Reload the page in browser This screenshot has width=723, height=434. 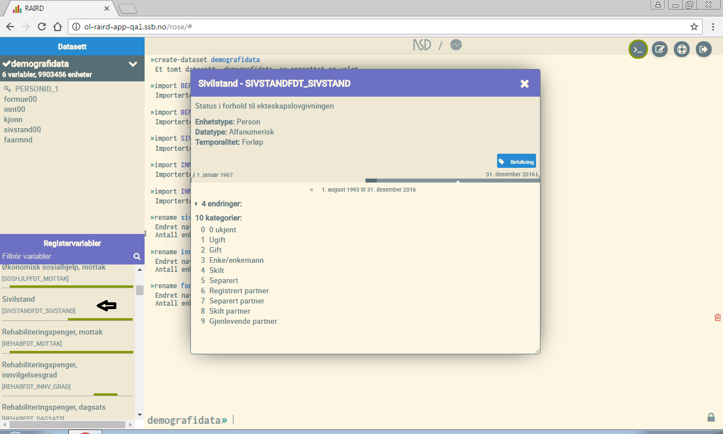41,27
